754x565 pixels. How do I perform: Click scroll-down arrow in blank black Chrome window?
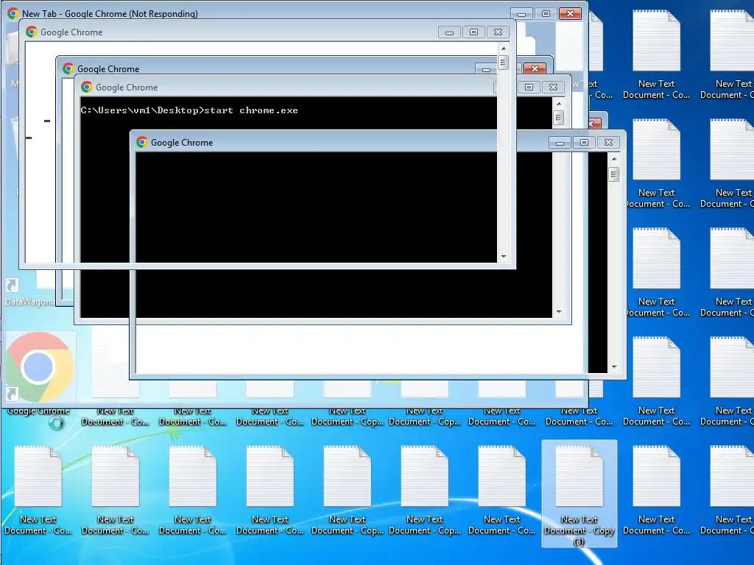pyautogui.click(x=614, y=367)
